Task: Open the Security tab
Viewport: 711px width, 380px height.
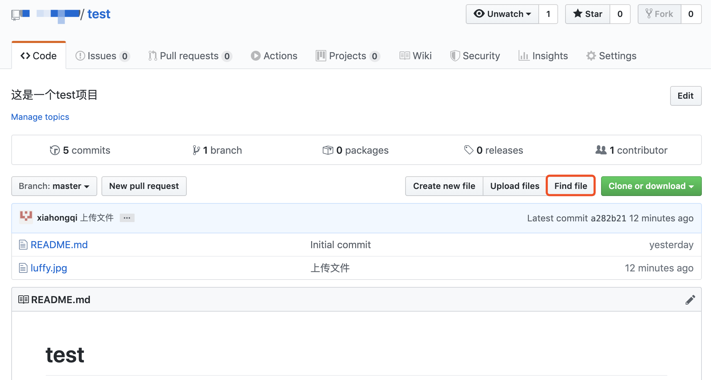Action: coord(475,56)
